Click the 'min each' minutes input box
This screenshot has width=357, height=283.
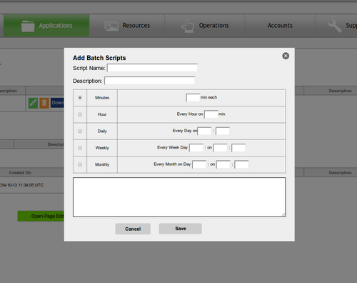(193, 97)
